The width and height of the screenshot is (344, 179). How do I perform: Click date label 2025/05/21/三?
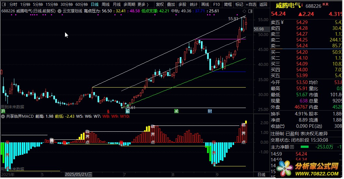pyautogui.click(x=79, y=174)
